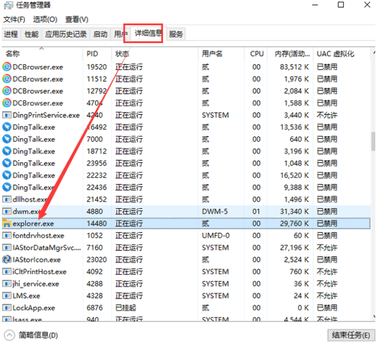Click the iCltPrintHost.exe process icon

(7, 272)
